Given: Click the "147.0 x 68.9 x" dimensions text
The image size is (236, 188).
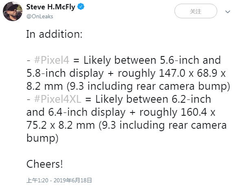Looking at the screenshot, I should 192,73.
